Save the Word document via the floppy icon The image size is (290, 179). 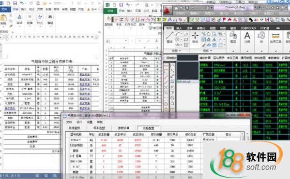15,3
